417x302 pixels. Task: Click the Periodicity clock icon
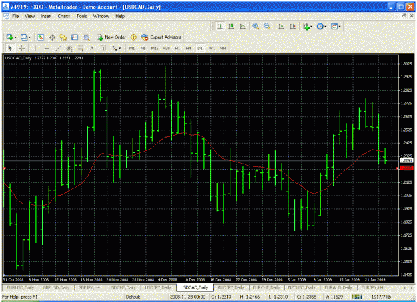[x=320, y=26]
